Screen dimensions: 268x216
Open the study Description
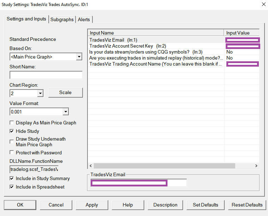pyautogui.click(x=165, y=205)
